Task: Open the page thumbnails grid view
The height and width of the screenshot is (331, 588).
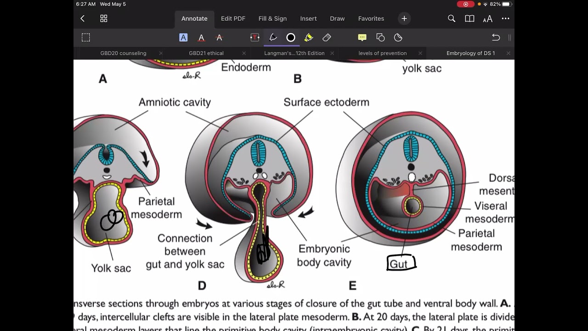Action: pyautogui.click(x=104, y=18)
